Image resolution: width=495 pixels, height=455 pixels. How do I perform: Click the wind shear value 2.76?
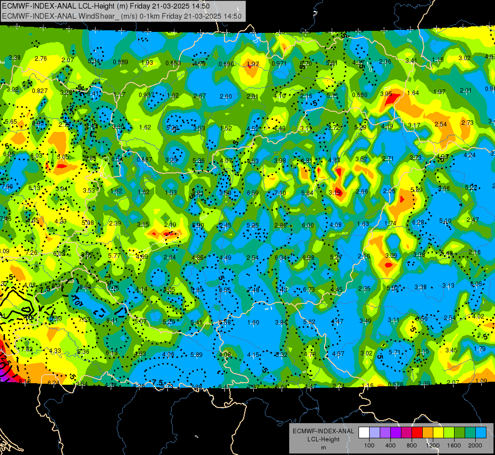[x=41, y=59]
